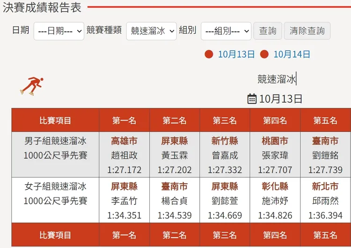Click 第三名 in the bottom header row
This screenshot has width=351, height=248.
[x=225, y=235]
